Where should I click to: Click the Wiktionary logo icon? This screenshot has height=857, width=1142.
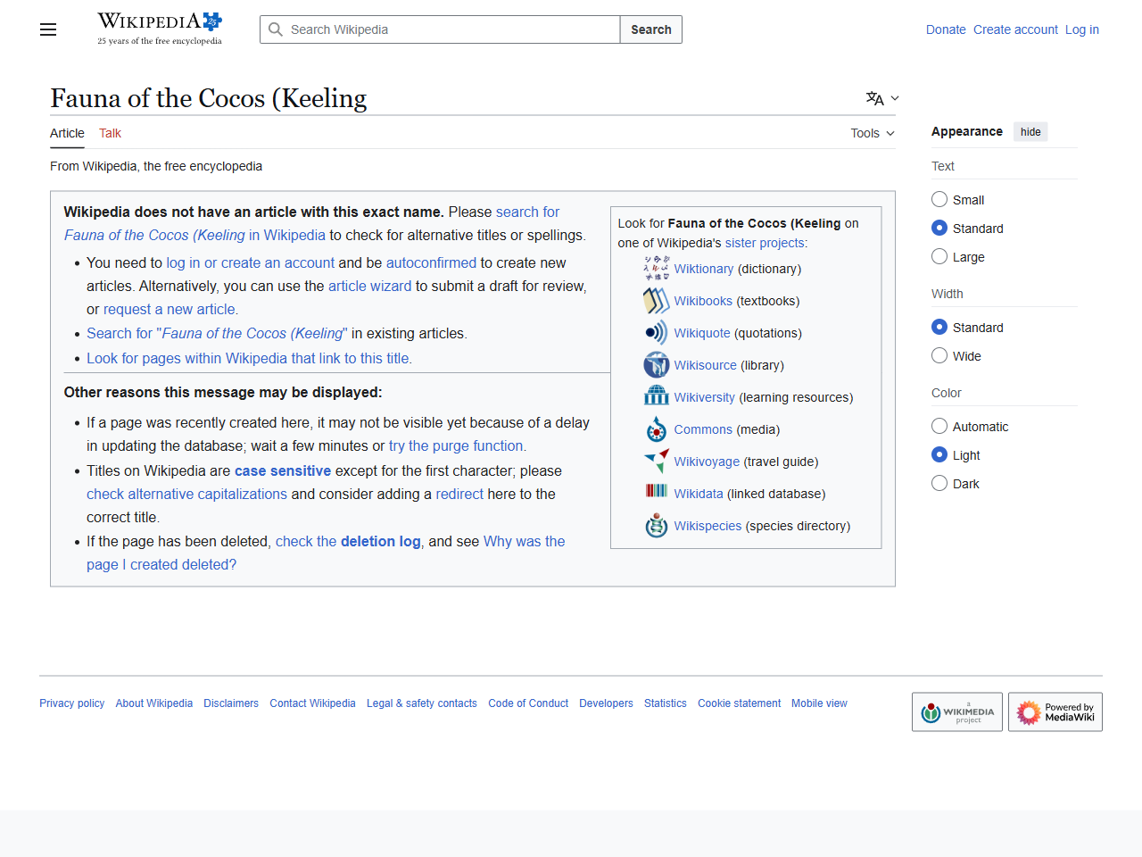(x=657, y=268)
